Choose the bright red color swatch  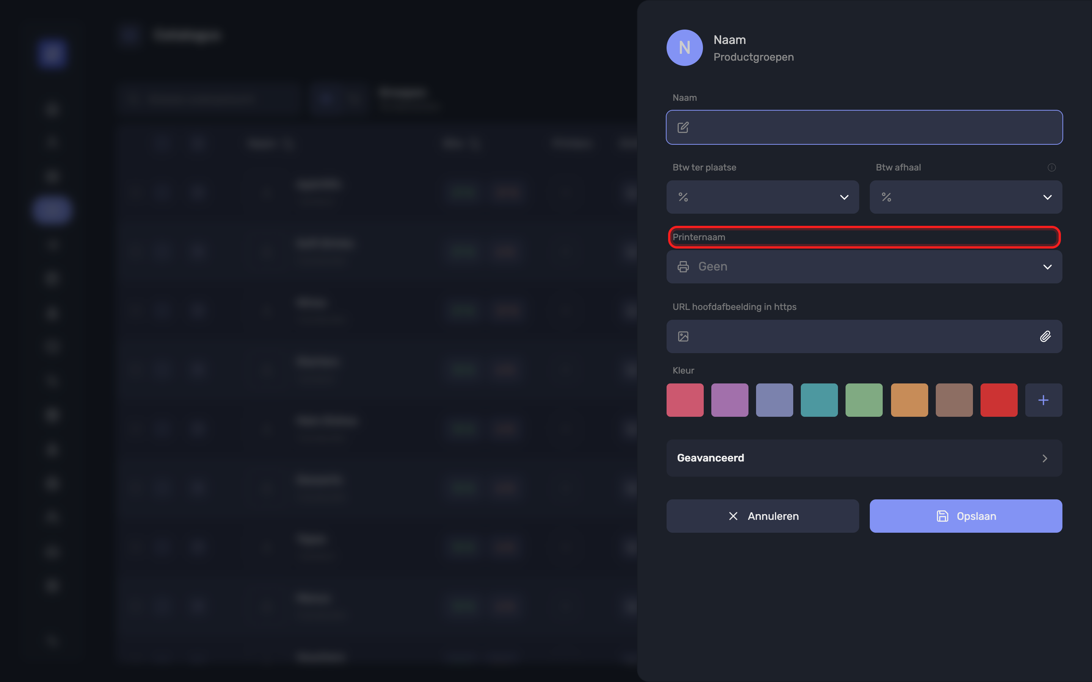999,400
